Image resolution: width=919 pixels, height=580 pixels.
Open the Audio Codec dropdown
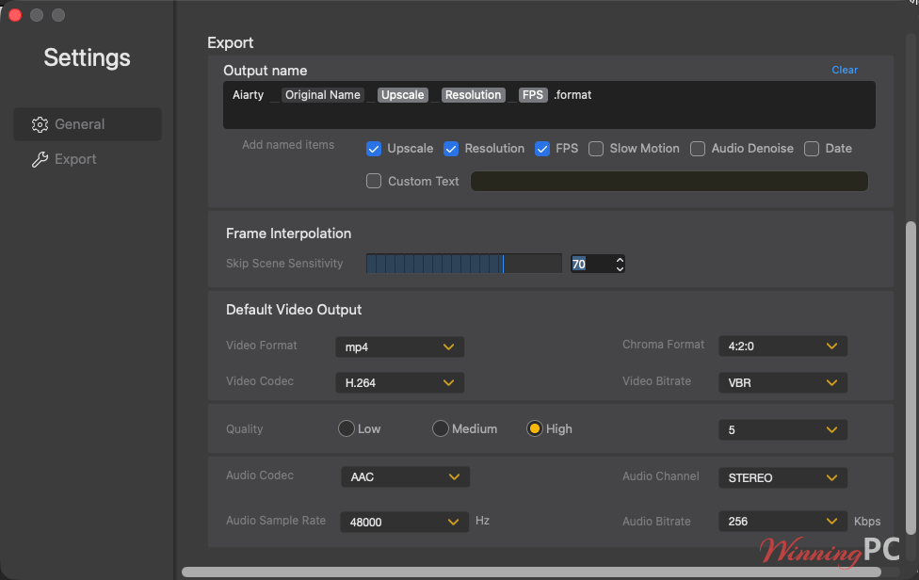pos(405,476)
